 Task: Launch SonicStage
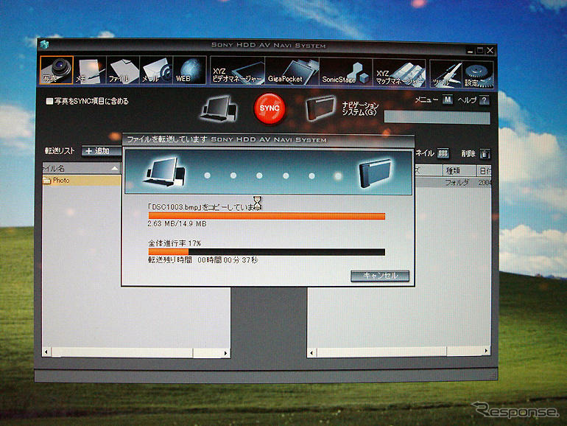click(345, 73)
